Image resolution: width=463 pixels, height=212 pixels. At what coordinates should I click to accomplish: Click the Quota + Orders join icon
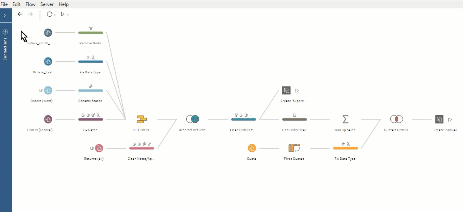tap(396, 119)
